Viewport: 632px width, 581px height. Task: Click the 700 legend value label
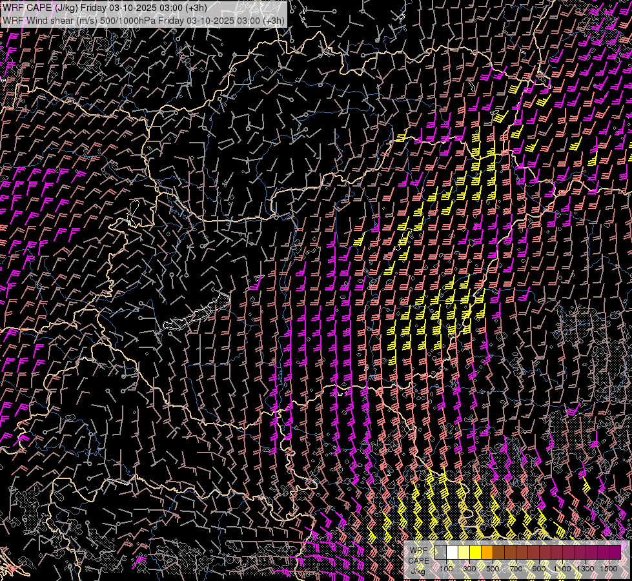tap(516, 569)
